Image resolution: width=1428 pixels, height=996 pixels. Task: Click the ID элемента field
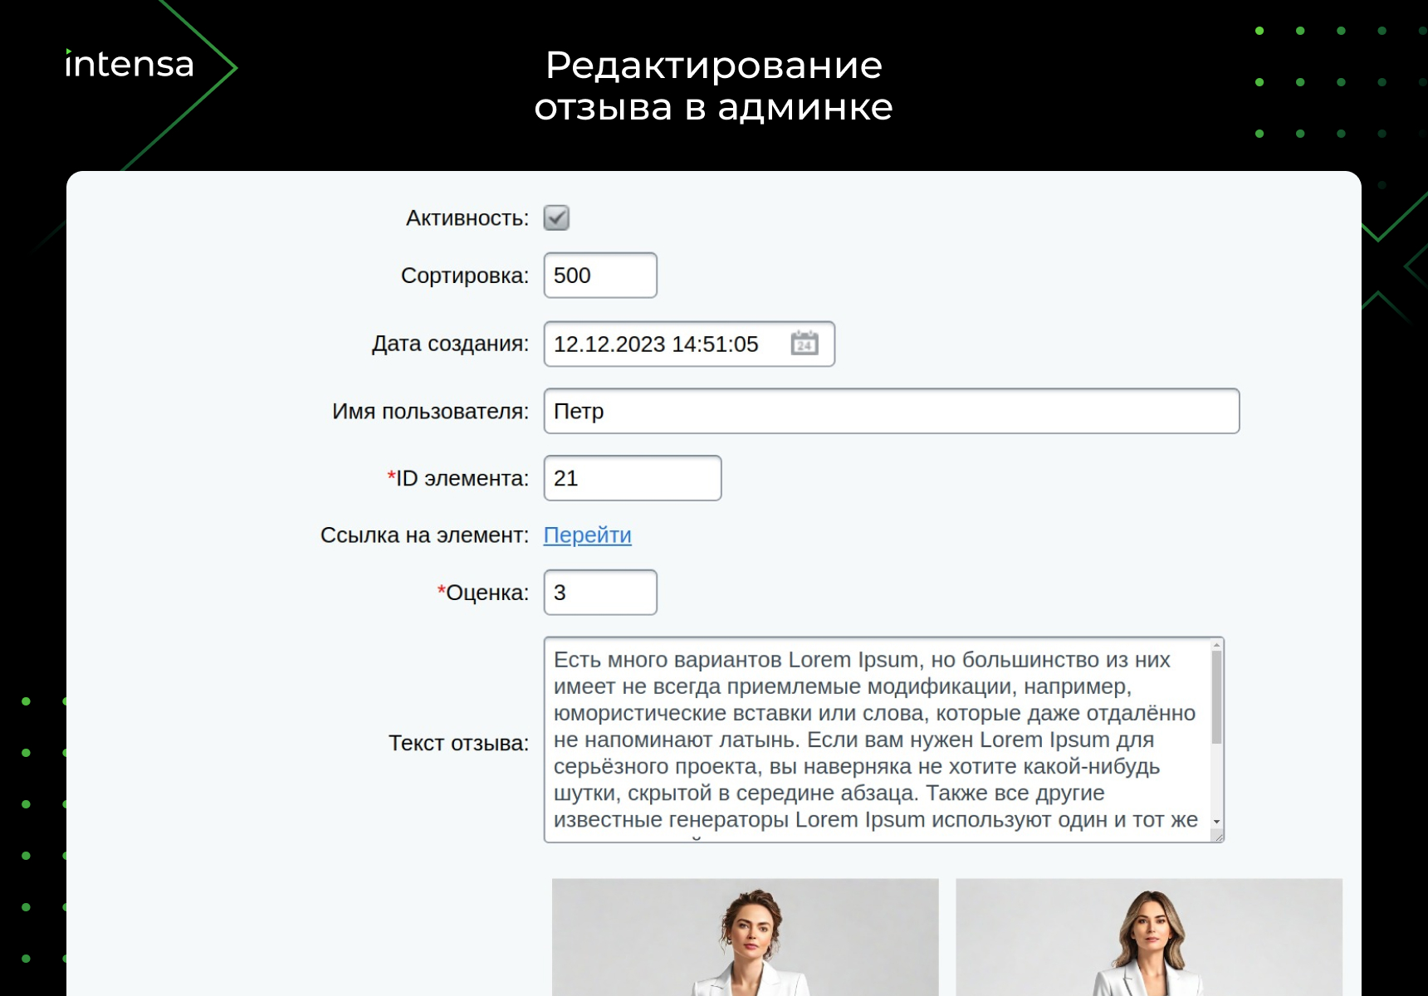tap(632, 479)
